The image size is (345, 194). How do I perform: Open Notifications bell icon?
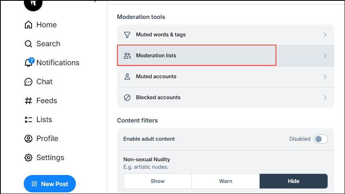[x=28, y=63]
